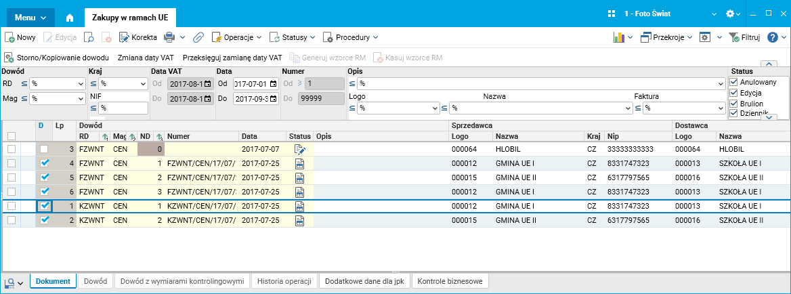Click the blue help question icon
Screen dimensions: 791x294
[772, 37]
